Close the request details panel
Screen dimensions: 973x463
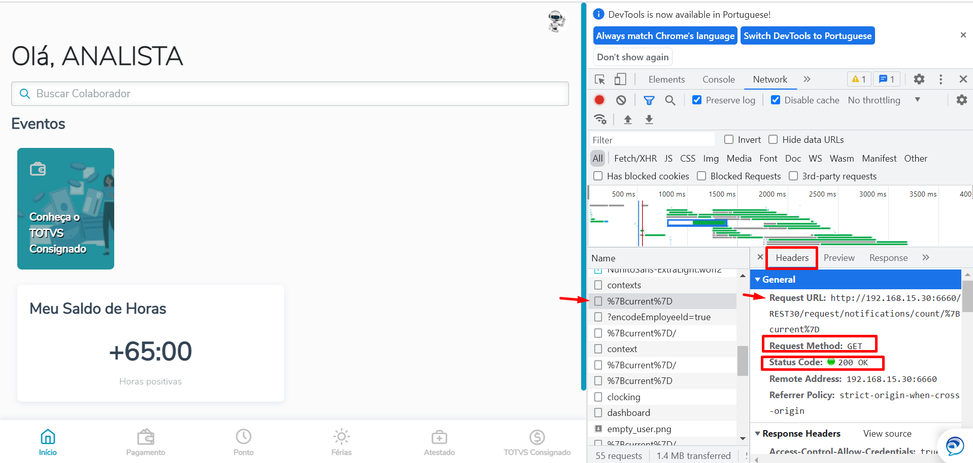tap(760, 257)
